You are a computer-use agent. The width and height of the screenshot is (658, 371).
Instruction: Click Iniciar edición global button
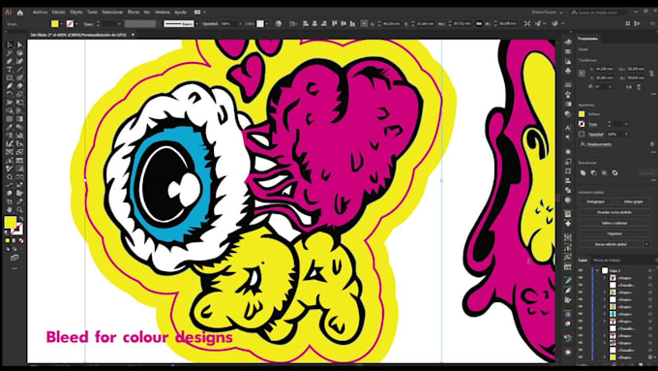(x=611, y=244)
